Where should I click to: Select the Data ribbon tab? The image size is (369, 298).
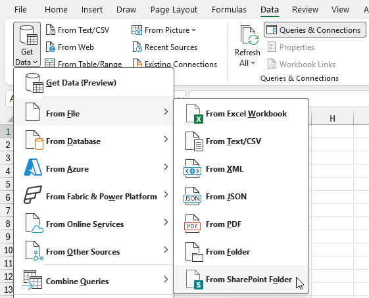[270, 10]
